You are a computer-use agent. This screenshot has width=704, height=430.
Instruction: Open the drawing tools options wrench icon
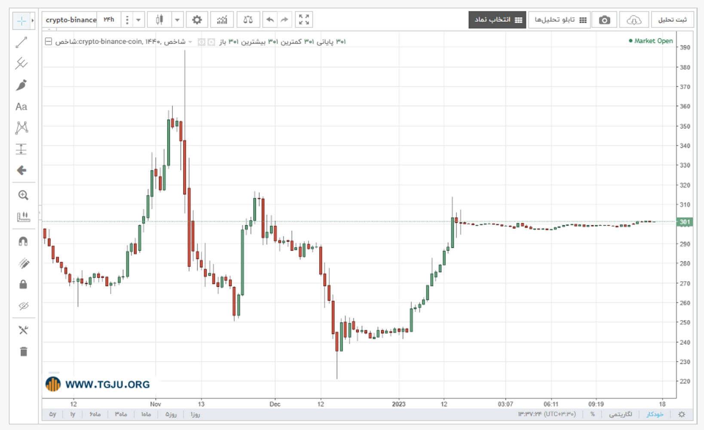click(x=23, y=330)
